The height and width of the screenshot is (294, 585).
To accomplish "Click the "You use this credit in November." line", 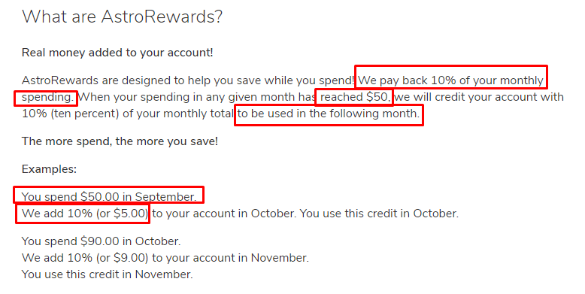I will click(107, 274).
